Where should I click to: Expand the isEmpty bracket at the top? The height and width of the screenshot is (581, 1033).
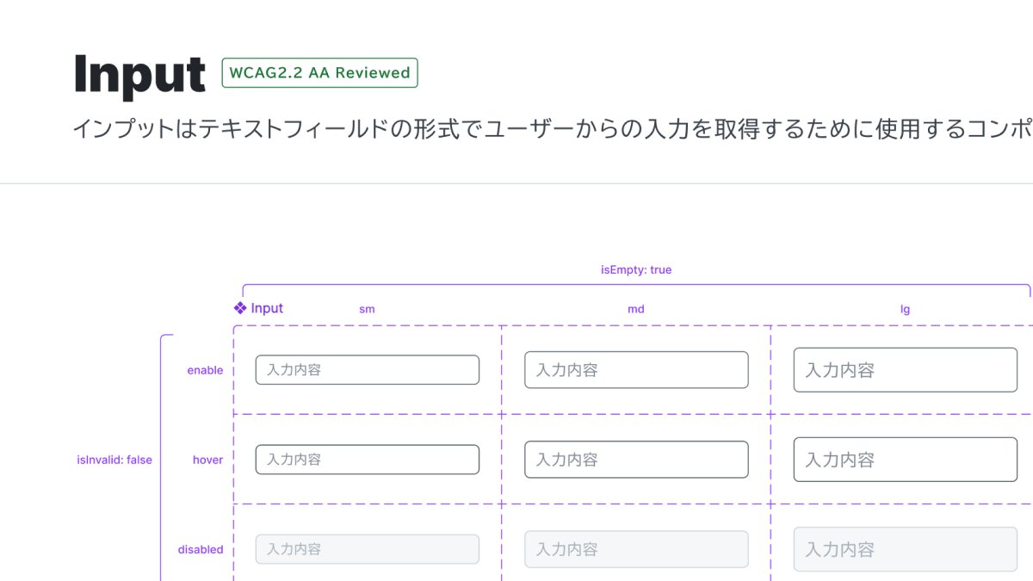pos(636,284)
